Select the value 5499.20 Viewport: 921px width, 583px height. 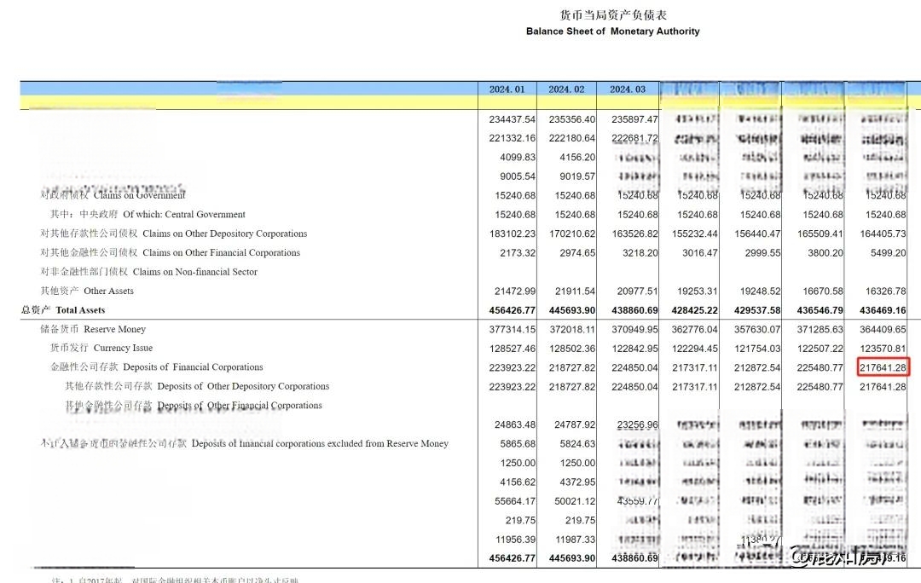(x=888, y=252)
